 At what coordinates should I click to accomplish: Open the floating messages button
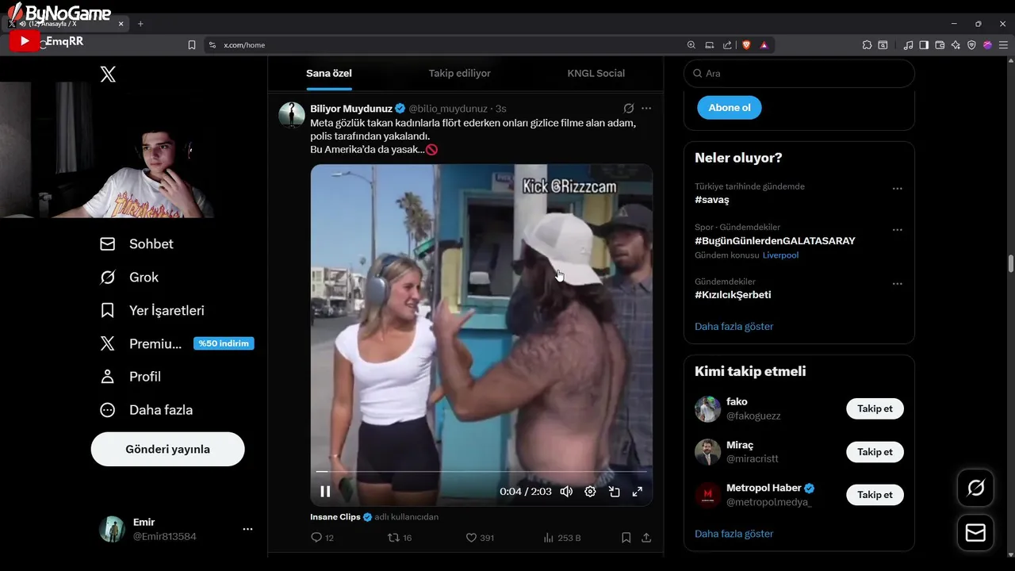[976, 534]
